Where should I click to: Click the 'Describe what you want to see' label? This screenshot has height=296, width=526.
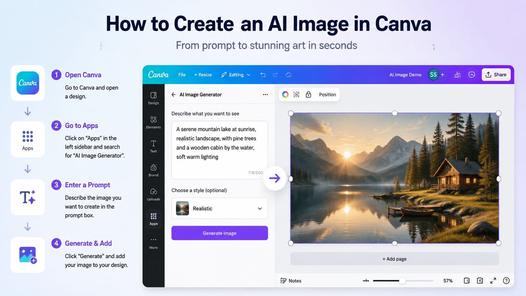pos(205,113)
